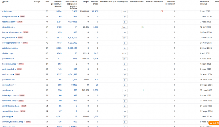Click the Статус column header
This screenshot has height=127, width=219.
click(x=37, y=2)
